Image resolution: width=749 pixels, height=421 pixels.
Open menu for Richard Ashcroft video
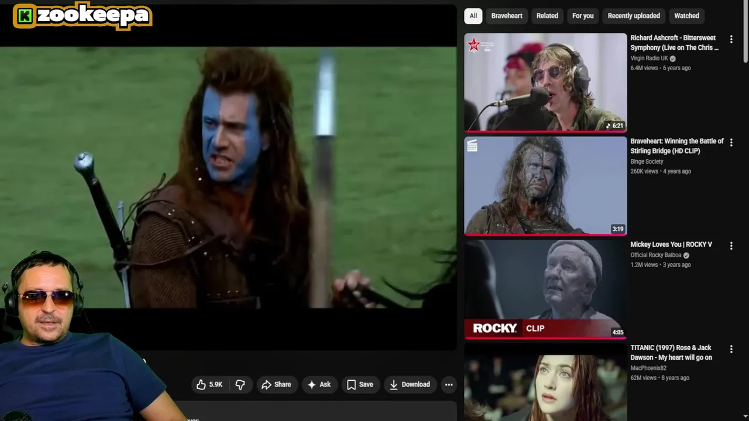(731, 39)
